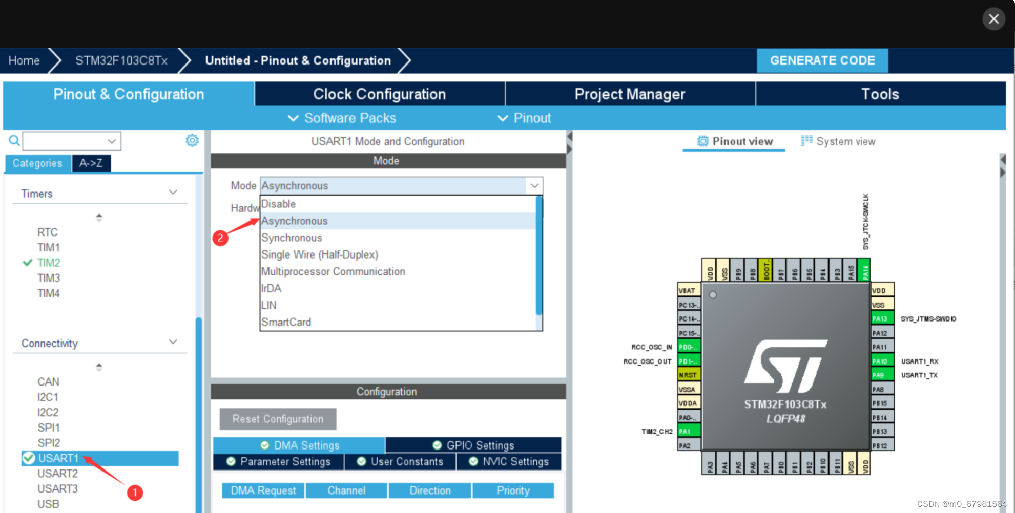The image size is (1015, 513).
Task: Select the green PA9 pin
Action: (x=882, y=375)
